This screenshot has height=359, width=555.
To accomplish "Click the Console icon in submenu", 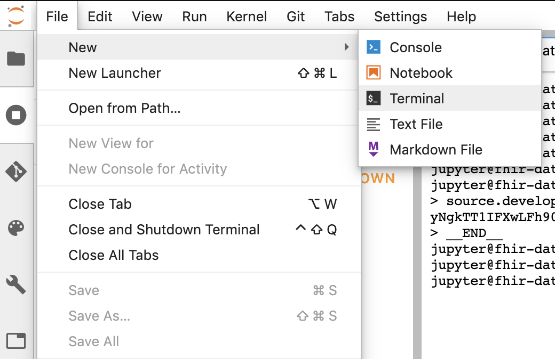I will pos(374,47).
